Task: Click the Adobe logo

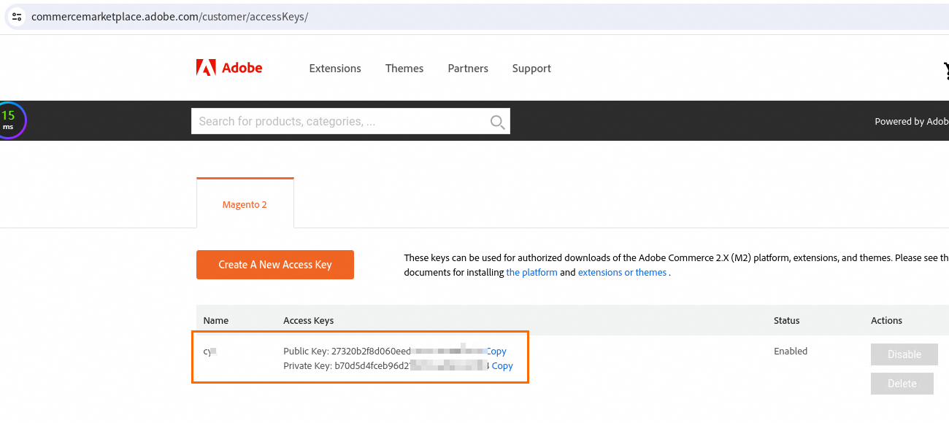Action: pyautogui.click(x=229, y=68)
